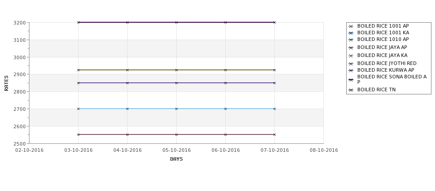Click the BOILED RICE KURWA AP legend marker

pyautogui.click(x=351, y=71)
